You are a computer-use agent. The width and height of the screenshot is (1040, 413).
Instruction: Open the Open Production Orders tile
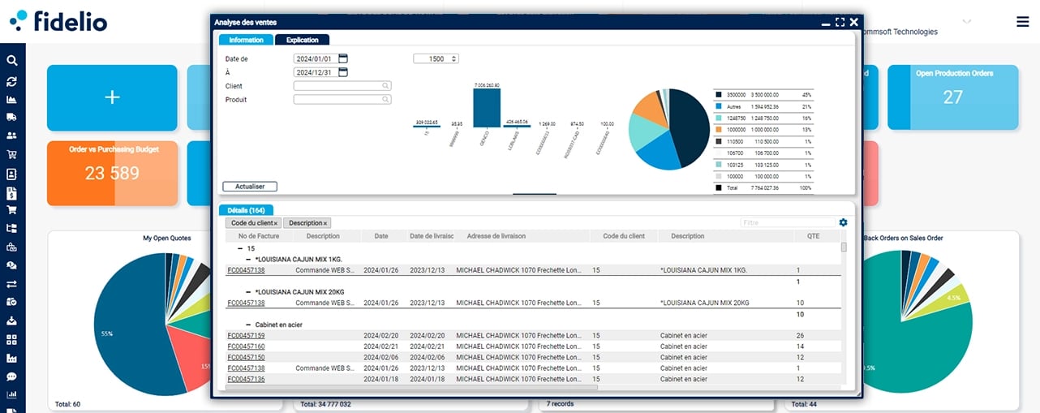pos(952,97)
